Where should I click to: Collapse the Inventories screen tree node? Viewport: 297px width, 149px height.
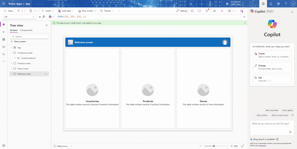(x=11, y=53)
